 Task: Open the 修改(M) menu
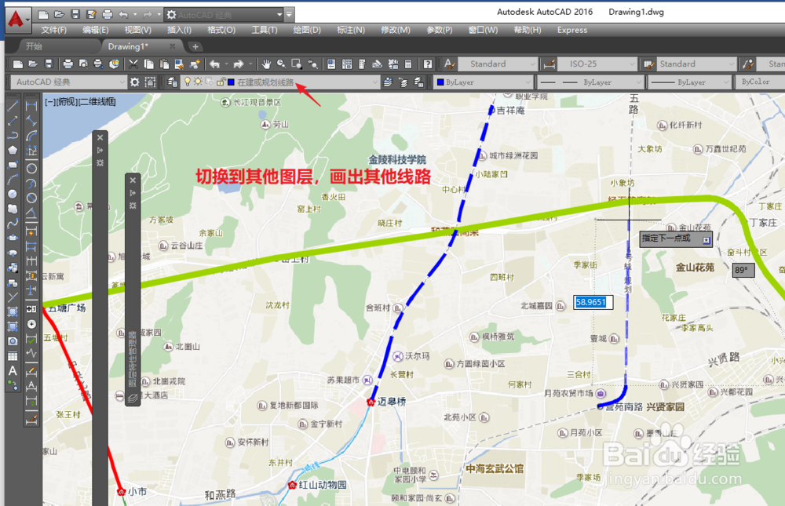coord(396,30)
